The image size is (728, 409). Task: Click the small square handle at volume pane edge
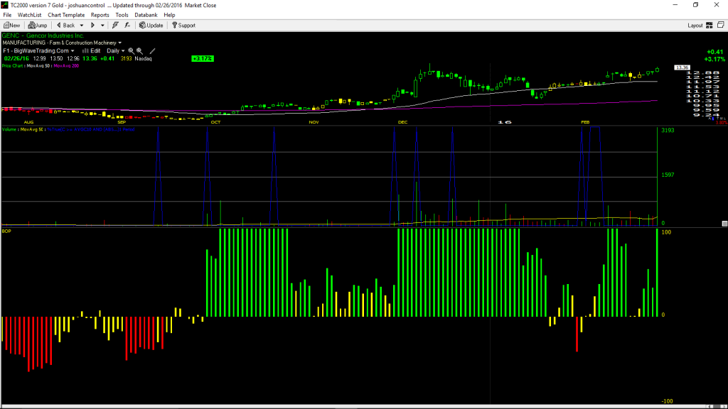coord(724,224)
